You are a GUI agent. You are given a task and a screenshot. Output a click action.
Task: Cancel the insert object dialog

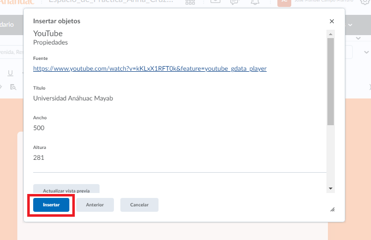[x=139, y=205]
